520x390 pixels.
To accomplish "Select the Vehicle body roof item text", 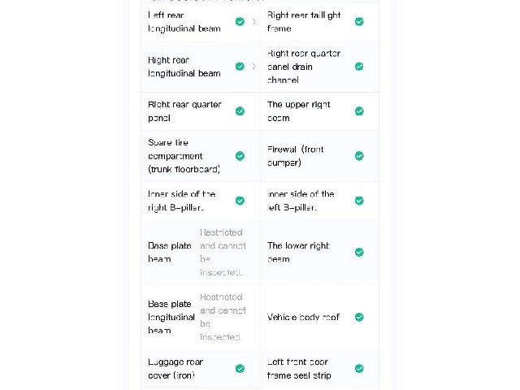I will 303,317.
